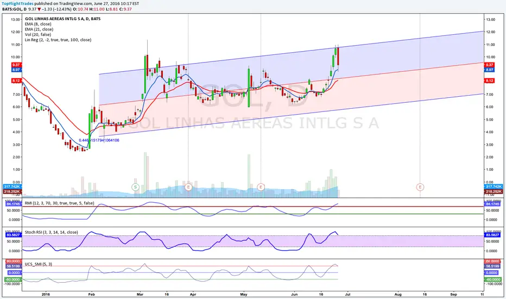Click the Apr label on time axis
Image resolution: width=506 pixels, height=299 pixels.
click(193, 295)
